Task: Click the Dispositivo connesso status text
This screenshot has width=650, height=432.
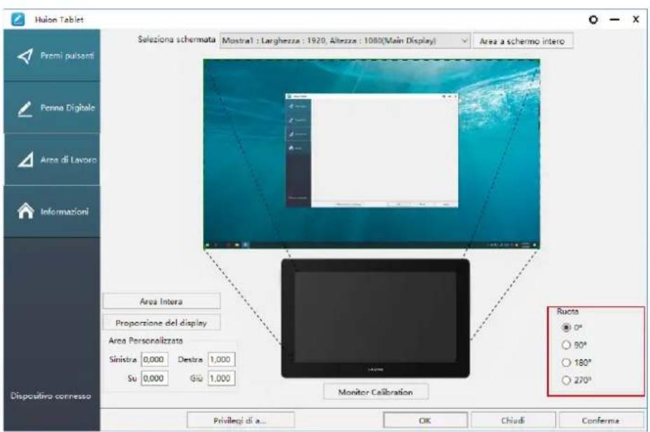Action: pos(50,396)
